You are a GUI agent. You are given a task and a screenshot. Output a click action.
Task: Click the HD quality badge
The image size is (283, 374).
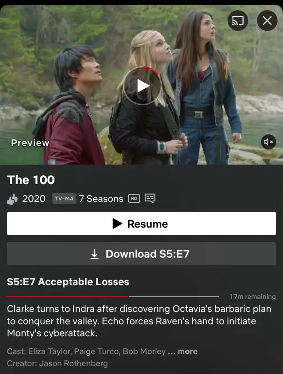coord(134,198)
